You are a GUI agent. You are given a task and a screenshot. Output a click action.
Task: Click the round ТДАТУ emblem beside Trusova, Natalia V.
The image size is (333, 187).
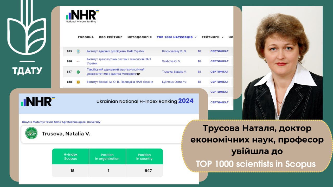click(x=31, y=133)
